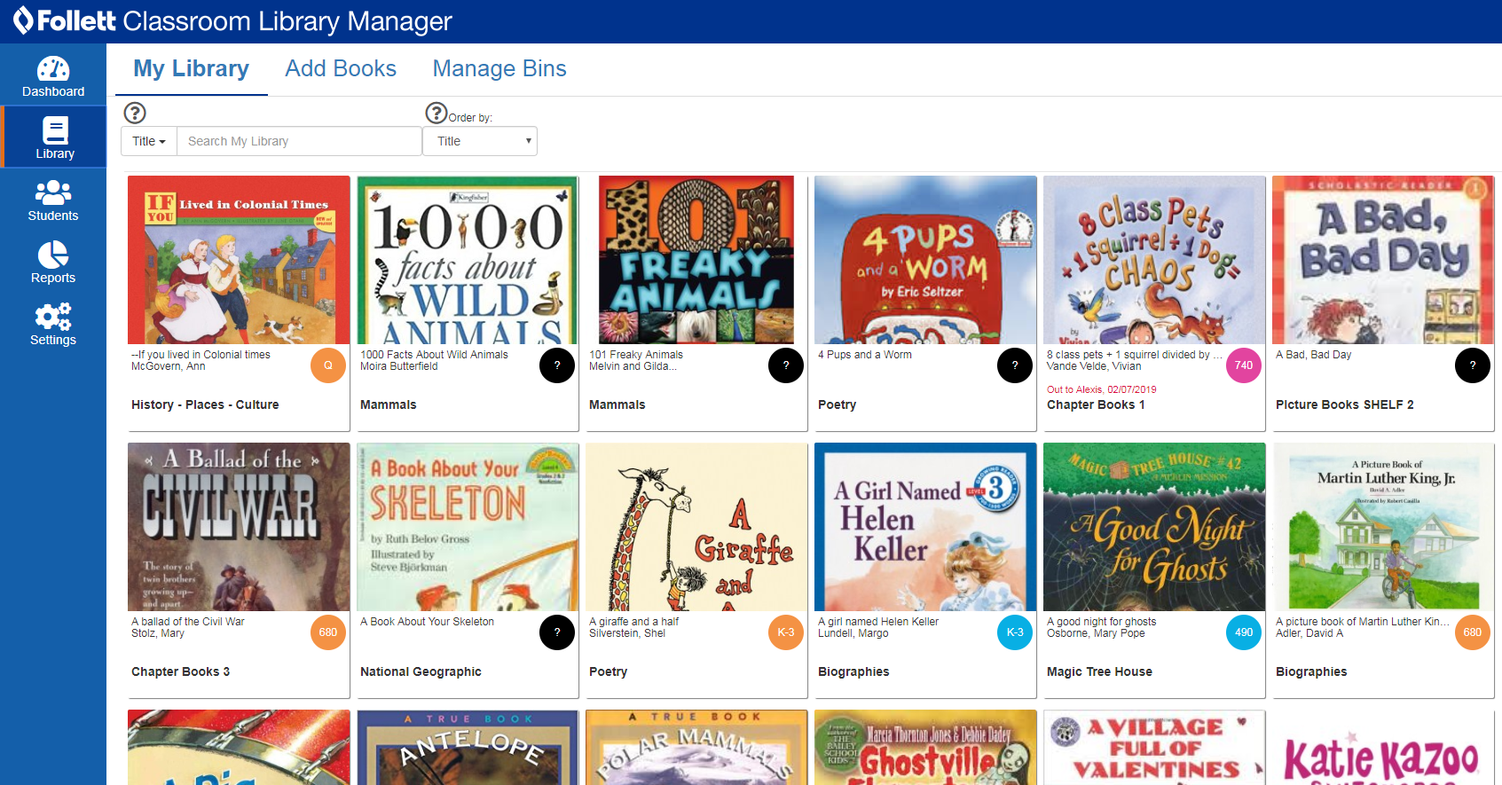The height and width of the screenshot is (785, 1502).
Task: Open the Polar Mammals True Book cover
Action: click(x=696, y=747)
